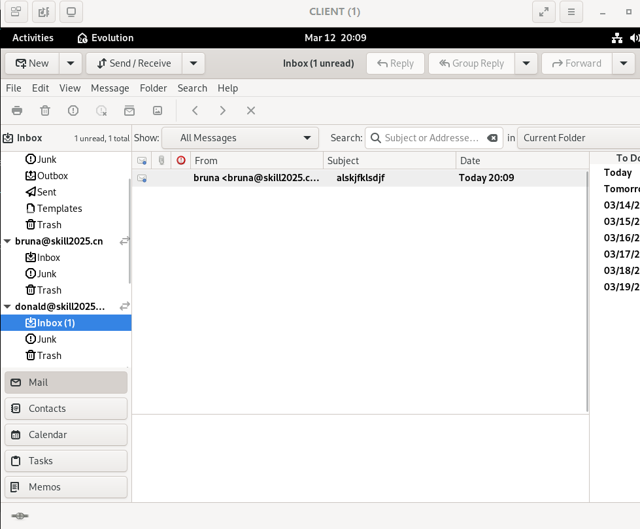Sort by the importance flag column
640x529 pixels.
(x=181, y=160)
